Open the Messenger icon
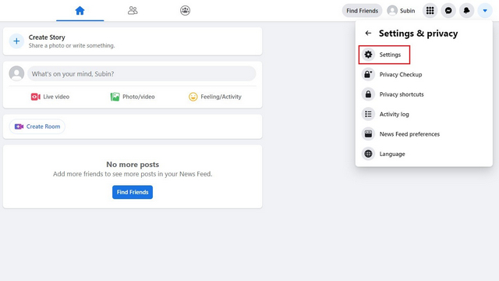This screenshot has height=281, width=499. pos(448,10)
